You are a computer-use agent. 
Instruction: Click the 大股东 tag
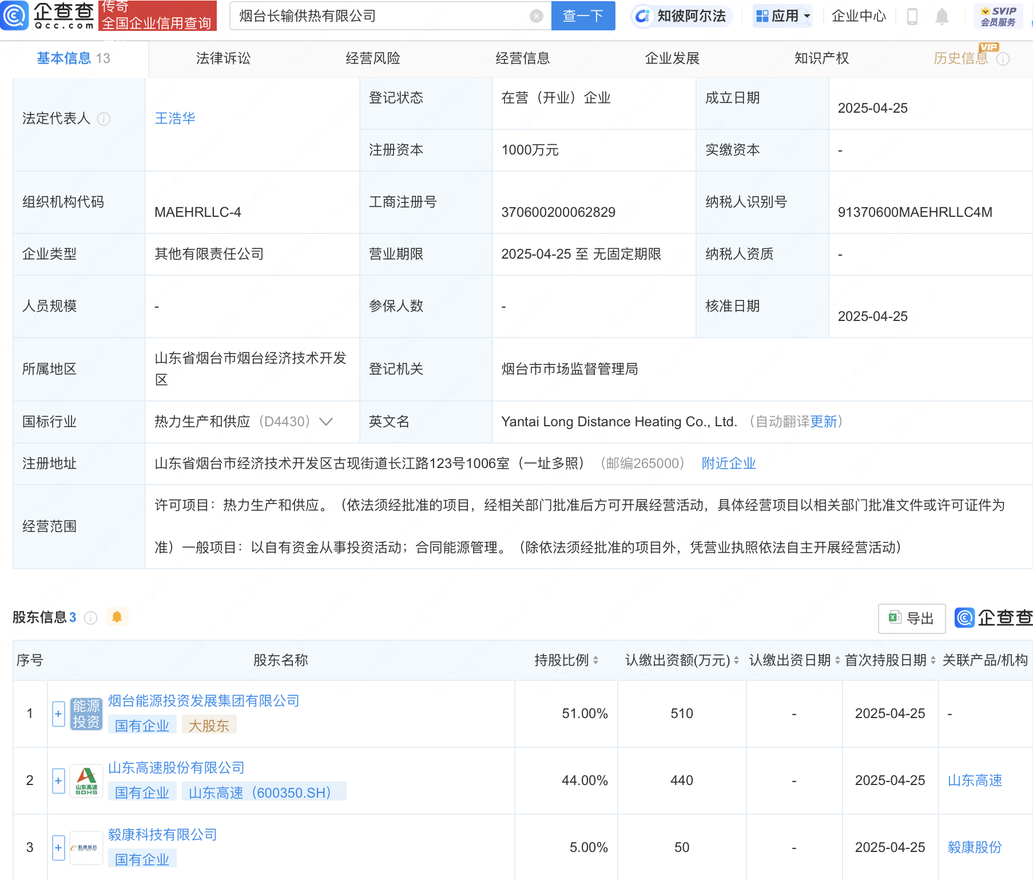[x=209, y=726]
